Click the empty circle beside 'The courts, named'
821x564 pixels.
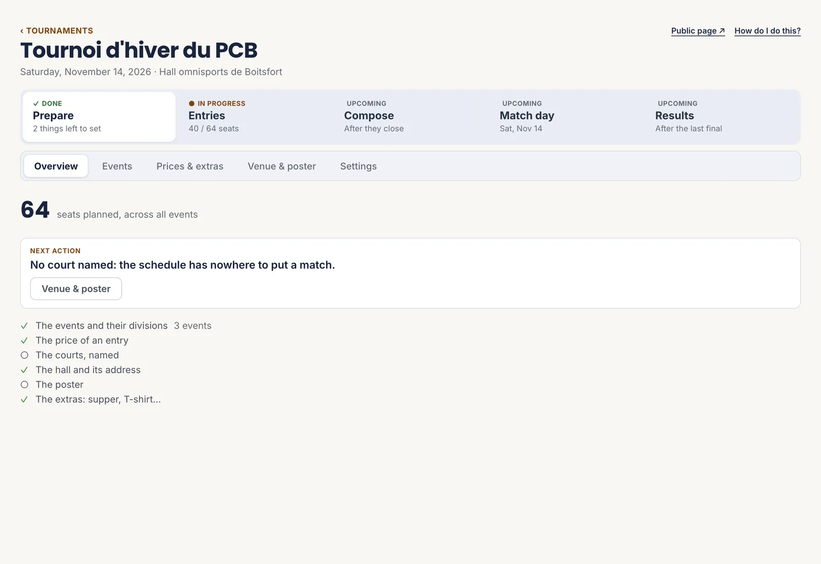pyautogui.click(x=24, y=355)
